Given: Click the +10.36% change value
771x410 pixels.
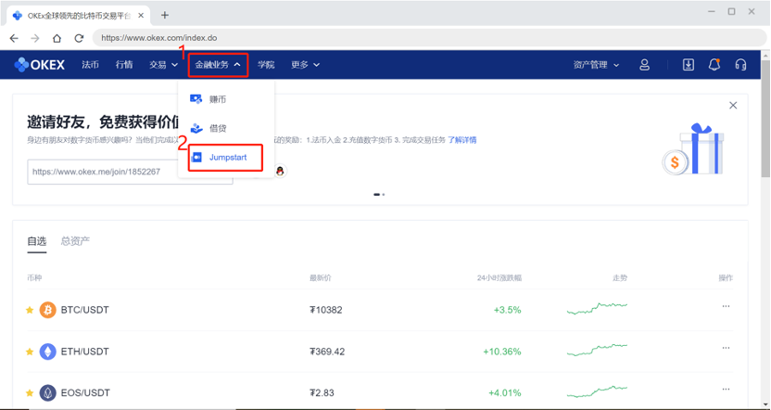Looking at the screenshot, I should pyautogui.click(x=502, y=352).
